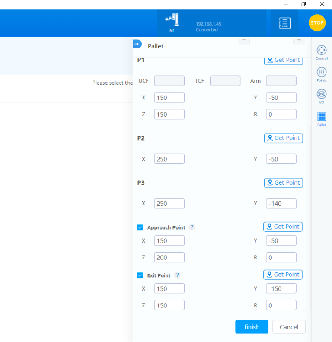Open the I/O panel icon
The height and width of the screenshot is (342, 332).
pos(322,94)
